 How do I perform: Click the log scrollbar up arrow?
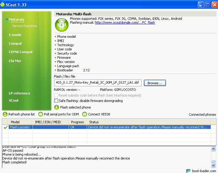pos(213,149)
